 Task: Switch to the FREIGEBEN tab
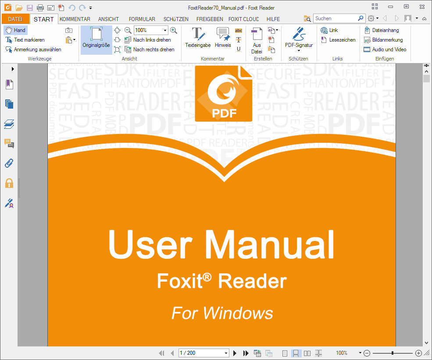(x=210, y=19)
